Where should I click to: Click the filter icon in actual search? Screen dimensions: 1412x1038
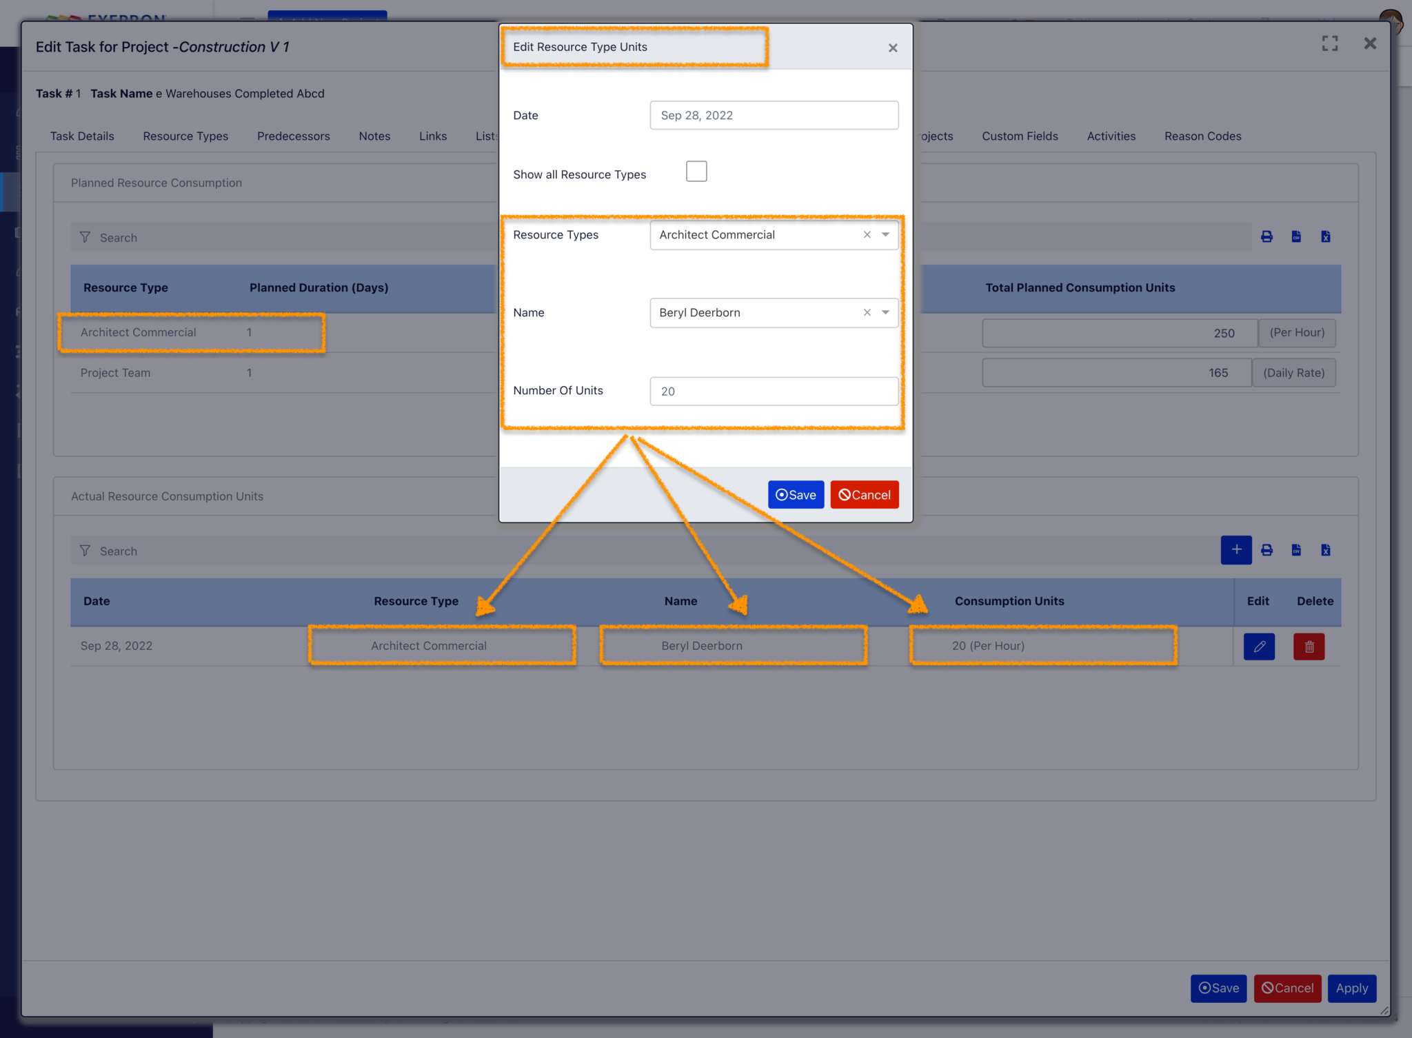coord(85,551)
